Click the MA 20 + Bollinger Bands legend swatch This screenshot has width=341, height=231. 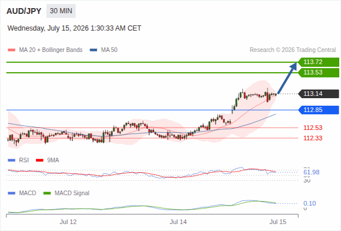click(x=12, y=50)
